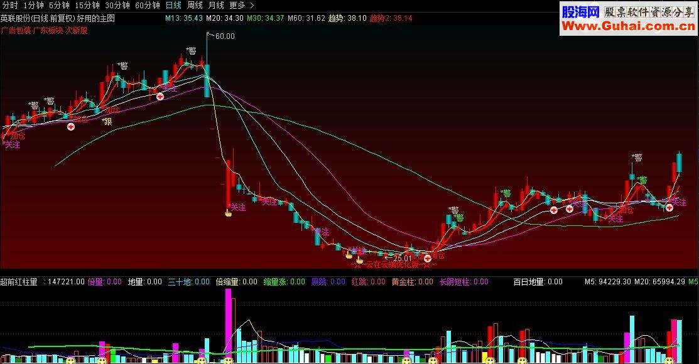Click the 黄金柱: 0.00 label
The width and height of the screenshot is (699, 364).
pyautogui.click(x=413, y=282)
